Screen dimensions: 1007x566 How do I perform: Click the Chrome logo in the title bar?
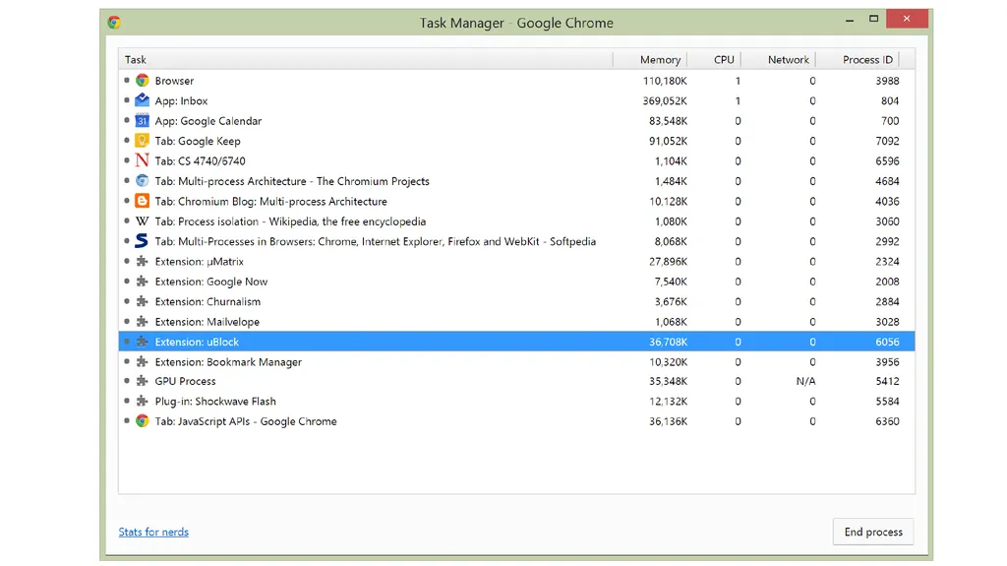(114, 23)
